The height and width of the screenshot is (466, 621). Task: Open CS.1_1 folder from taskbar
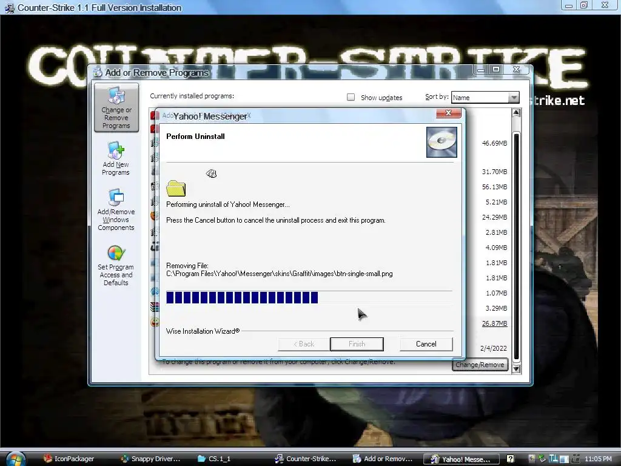(214, 459)
